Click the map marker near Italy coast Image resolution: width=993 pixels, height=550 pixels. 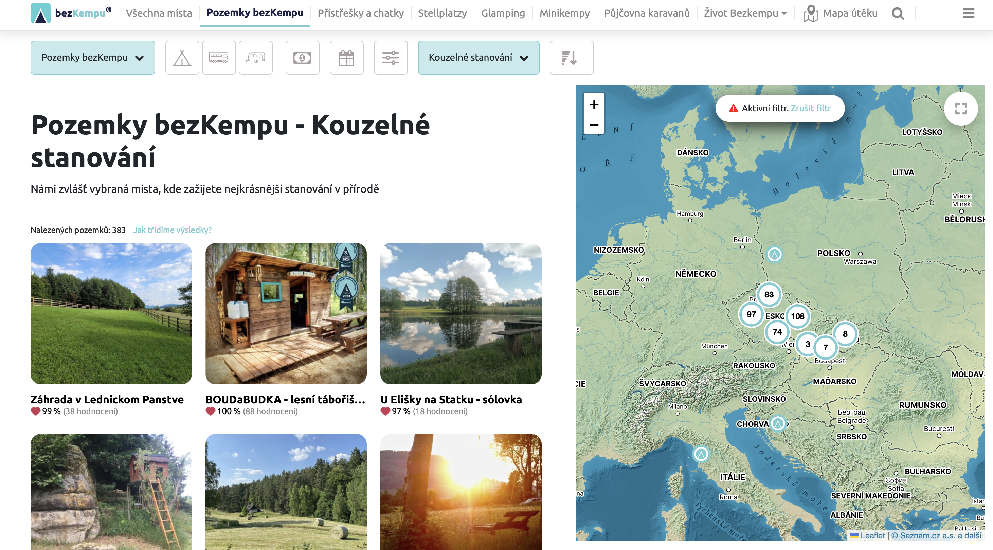[701, 454]
